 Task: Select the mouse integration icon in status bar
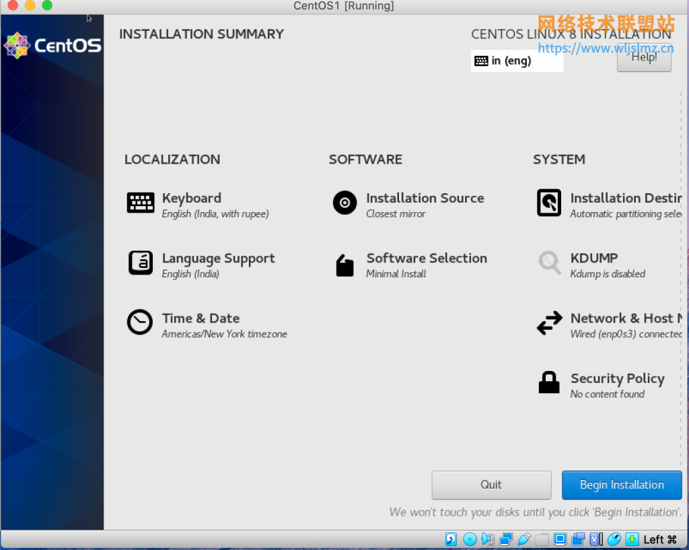(614, 539)
